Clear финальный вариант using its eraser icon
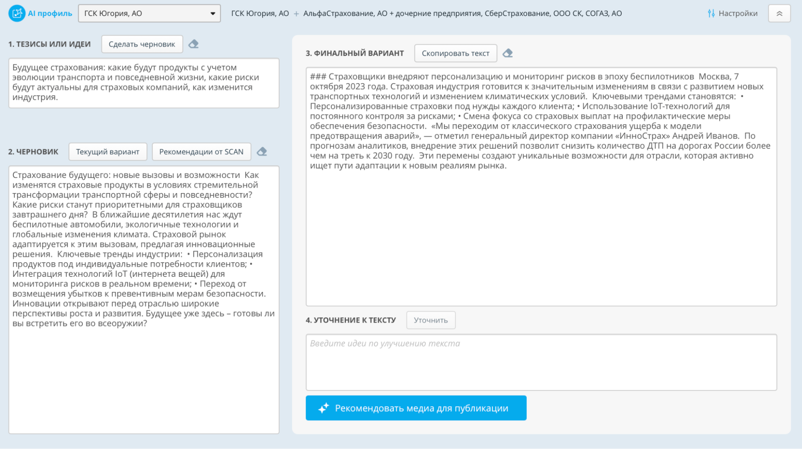802x449 pixels. pyautogui.click(x=508, y=52)
